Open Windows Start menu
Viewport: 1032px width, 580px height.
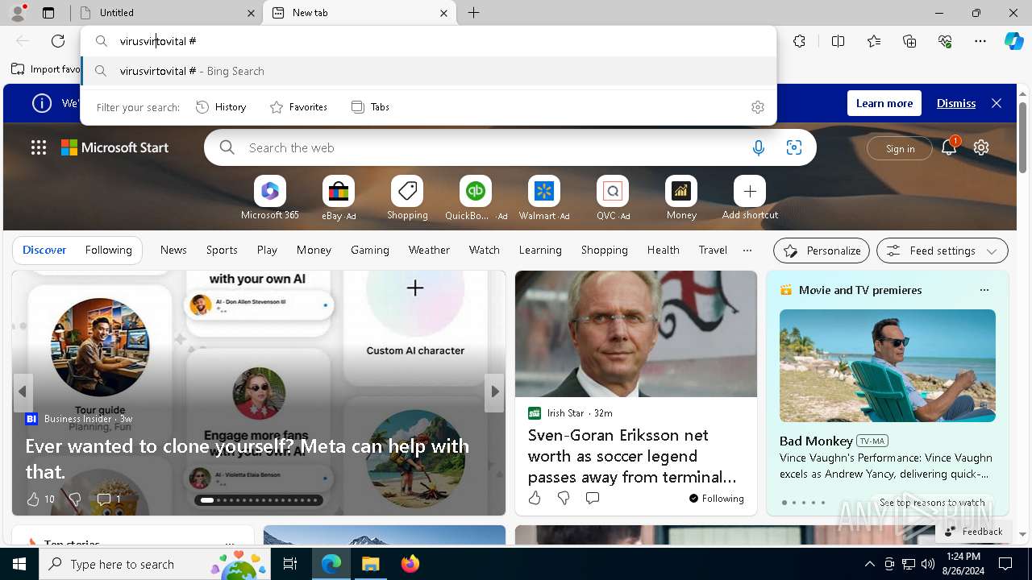pos(19,564)
